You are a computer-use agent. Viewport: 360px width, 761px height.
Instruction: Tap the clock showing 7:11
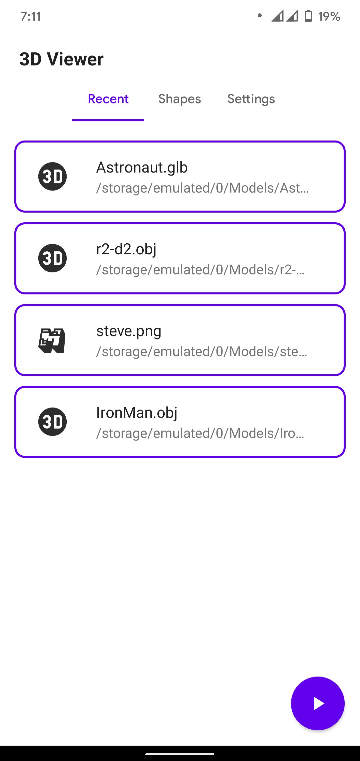pyautogui.click(x=31, y=16)
